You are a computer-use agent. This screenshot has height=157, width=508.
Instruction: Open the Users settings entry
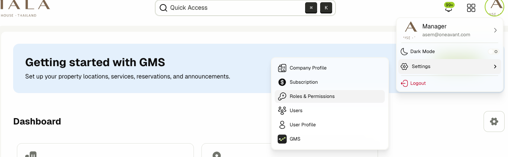tap(330, 111)
